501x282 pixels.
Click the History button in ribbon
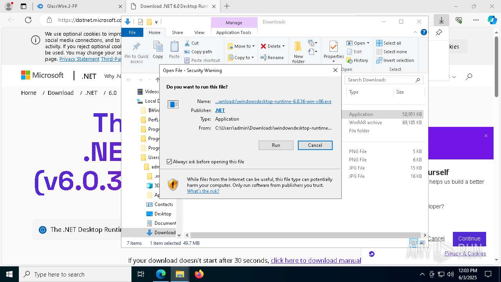357,60
